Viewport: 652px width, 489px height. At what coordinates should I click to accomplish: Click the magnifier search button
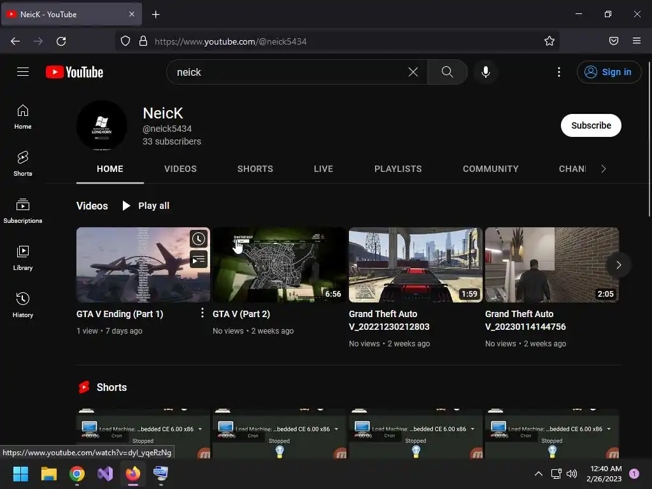448,72
